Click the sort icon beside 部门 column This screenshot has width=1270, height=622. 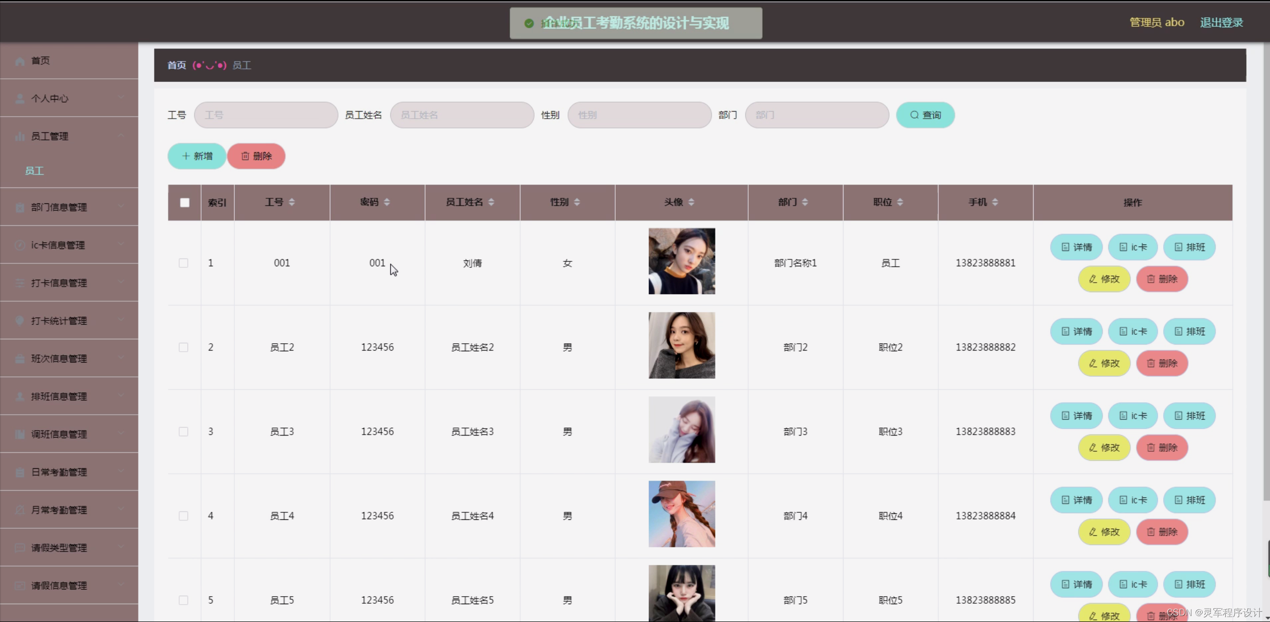point(805,202)
